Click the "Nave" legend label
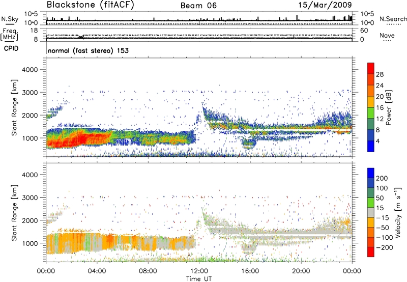Screen dimensions: 407x282 tap(387, 36)
